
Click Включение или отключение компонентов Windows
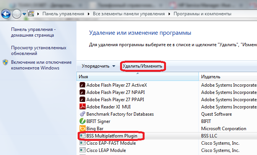pyautogui.click(x=41, y=65)
